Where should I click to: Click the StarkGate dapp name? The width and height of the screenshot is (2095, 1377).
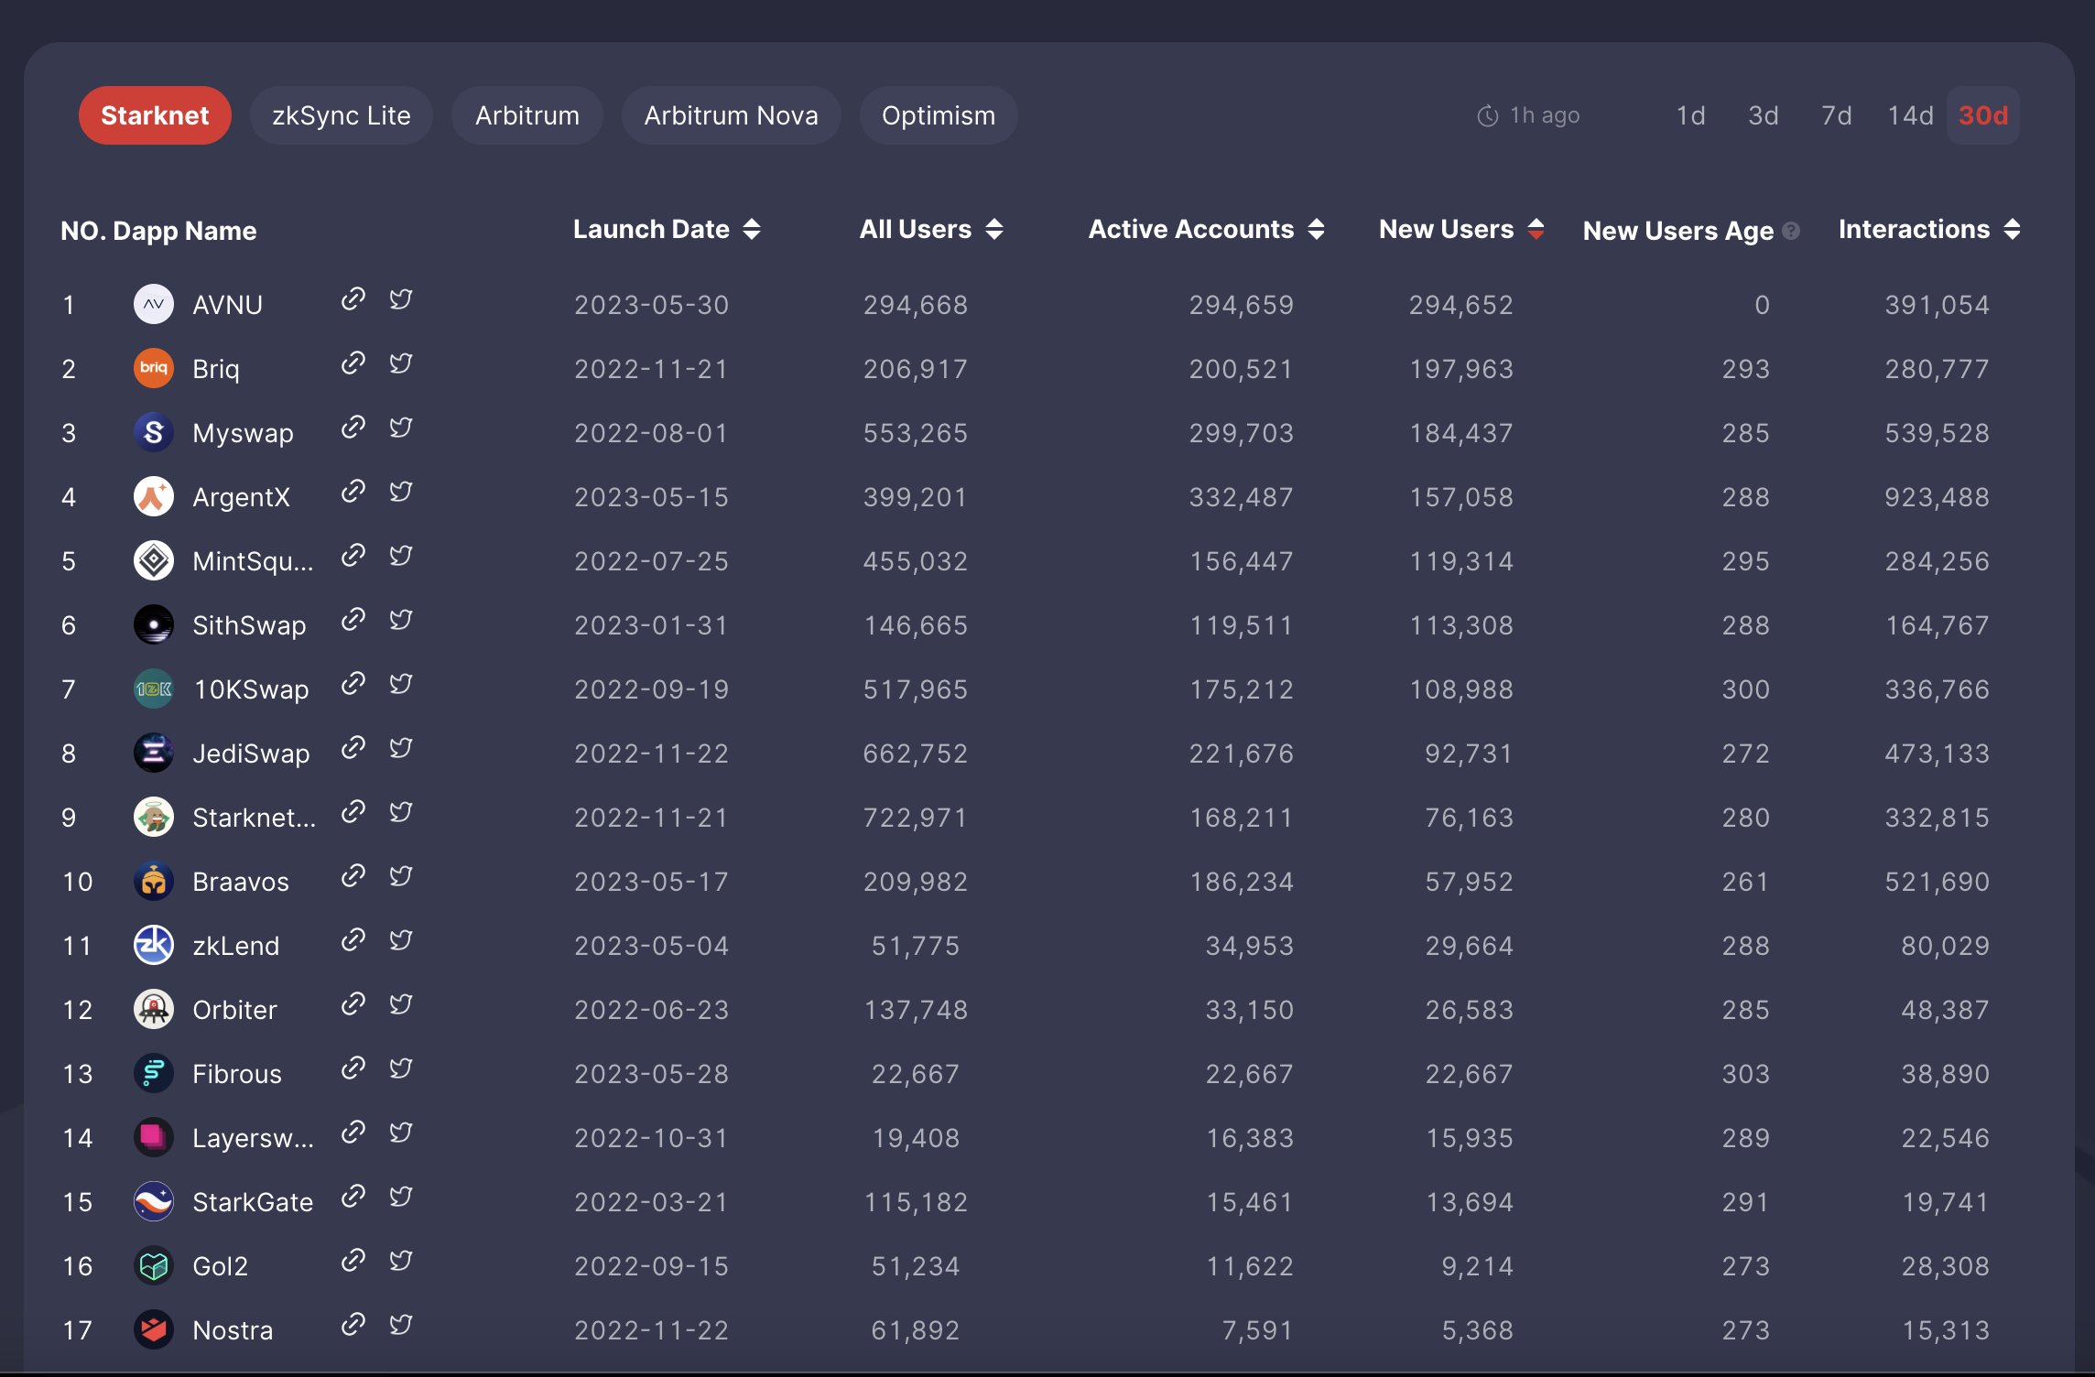click(253, 1202)
